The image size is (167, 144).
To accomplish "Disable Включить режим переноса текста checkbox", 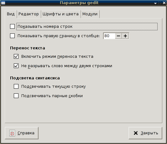I will tap(16, 57).
